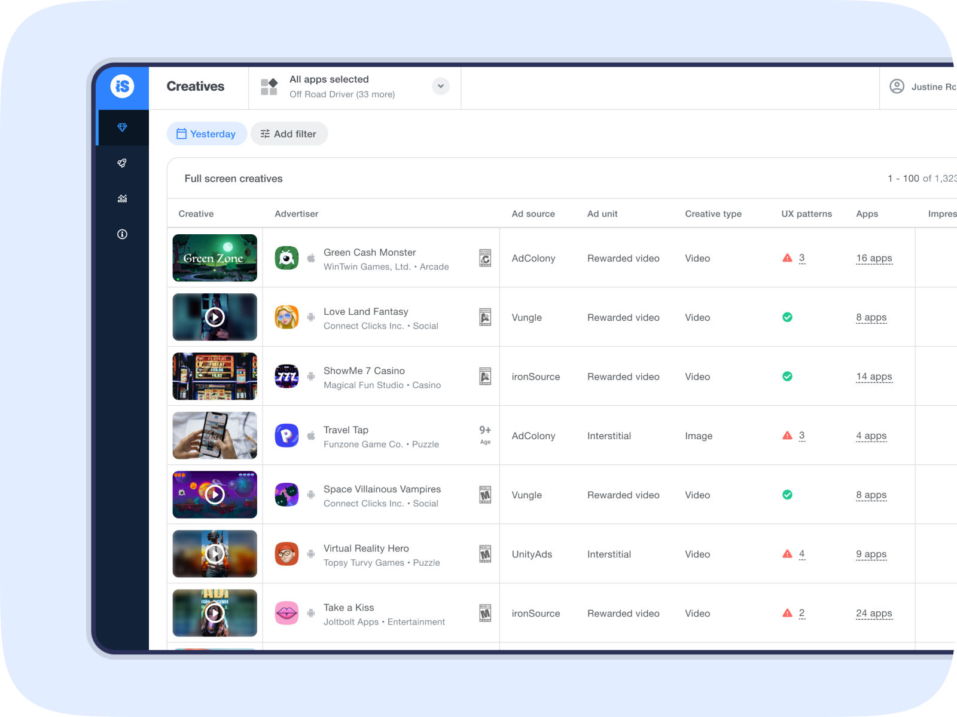957x717 pixels.
Task: Click the Take a Kiss lips icon
Action: pos(287,613)
